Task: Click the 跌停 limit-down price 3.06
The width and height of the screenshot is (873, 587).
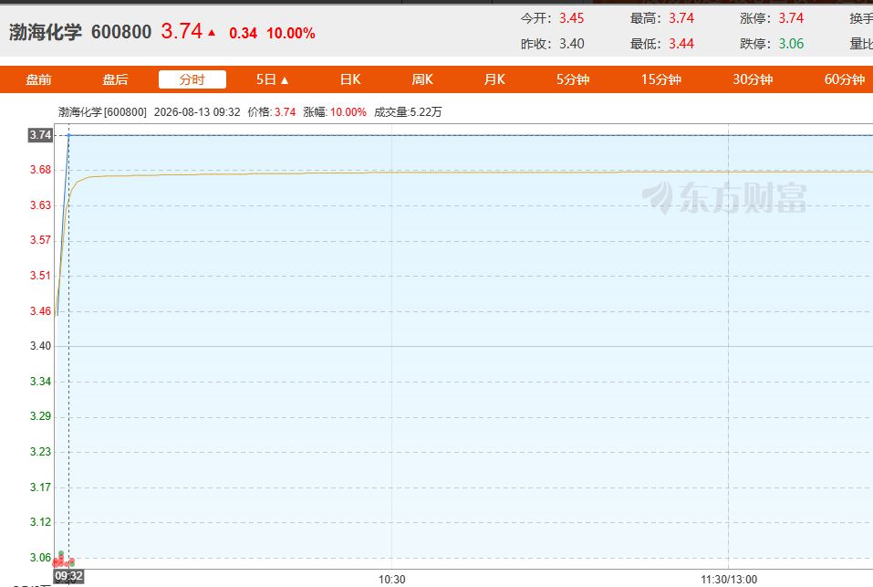Action: 791,44
